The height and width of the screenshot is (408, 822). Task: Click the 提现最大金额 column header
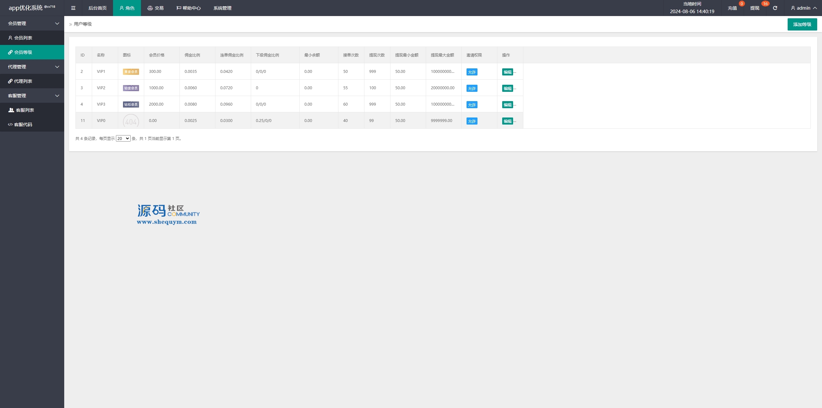[444, 55]
